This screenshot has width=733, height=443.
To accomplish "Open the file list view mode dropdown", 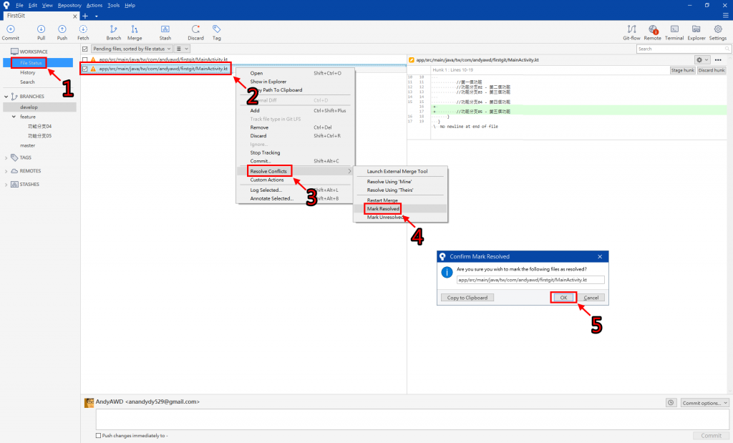I will click(x=182, y=49).
